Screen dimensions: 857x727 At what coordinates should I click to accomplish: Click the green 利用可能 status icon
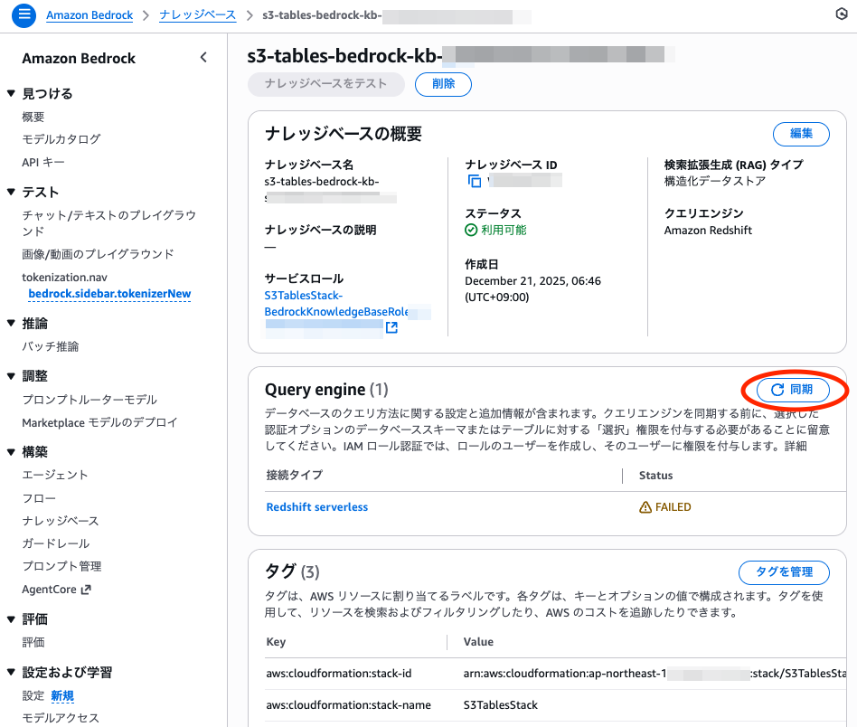coord(470,231)
